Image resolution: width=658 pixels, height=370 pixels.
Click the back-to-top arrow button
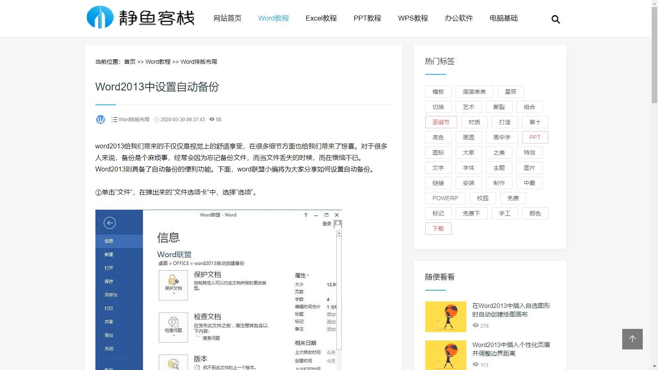[x=632, y=339]
